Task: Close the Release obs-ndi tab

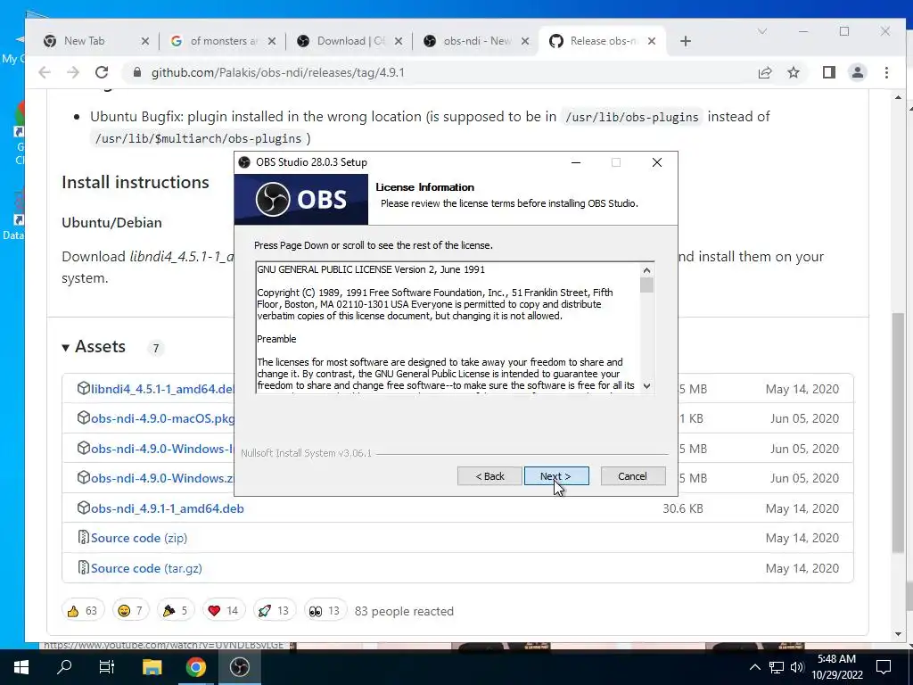Action: tap(652, 41)
